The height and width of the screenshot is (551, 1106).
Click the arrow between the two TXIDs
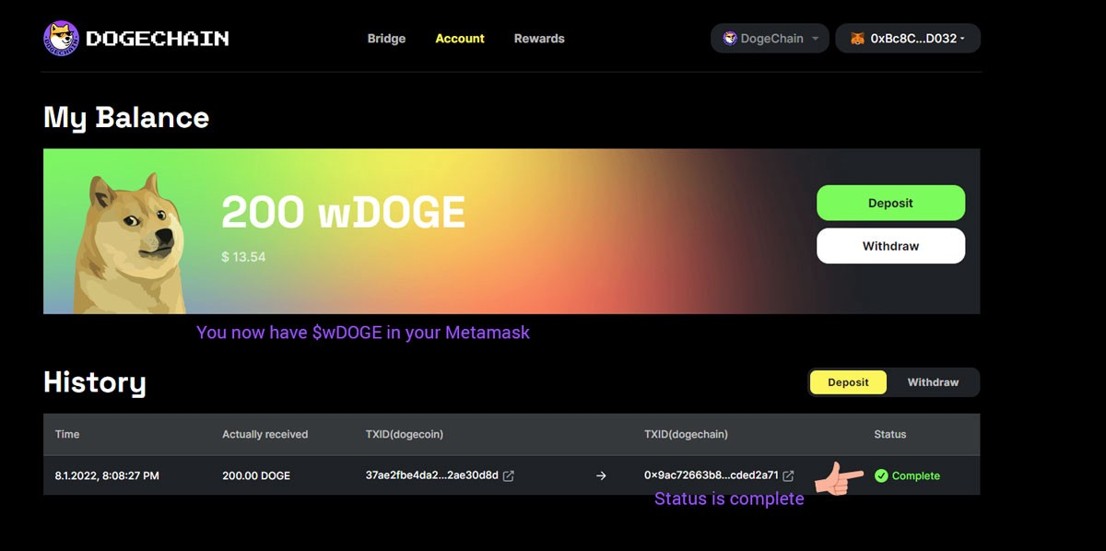point(601,476)
